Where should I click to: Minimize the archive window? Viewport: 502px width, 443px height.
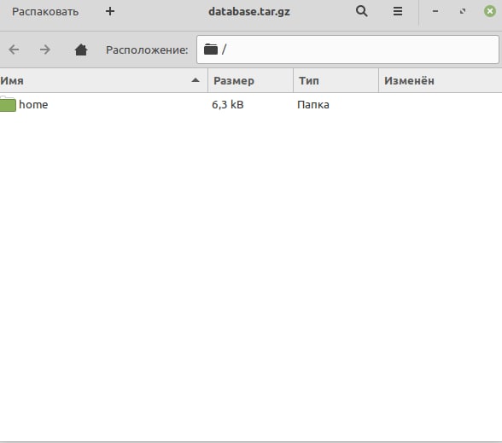435,11
